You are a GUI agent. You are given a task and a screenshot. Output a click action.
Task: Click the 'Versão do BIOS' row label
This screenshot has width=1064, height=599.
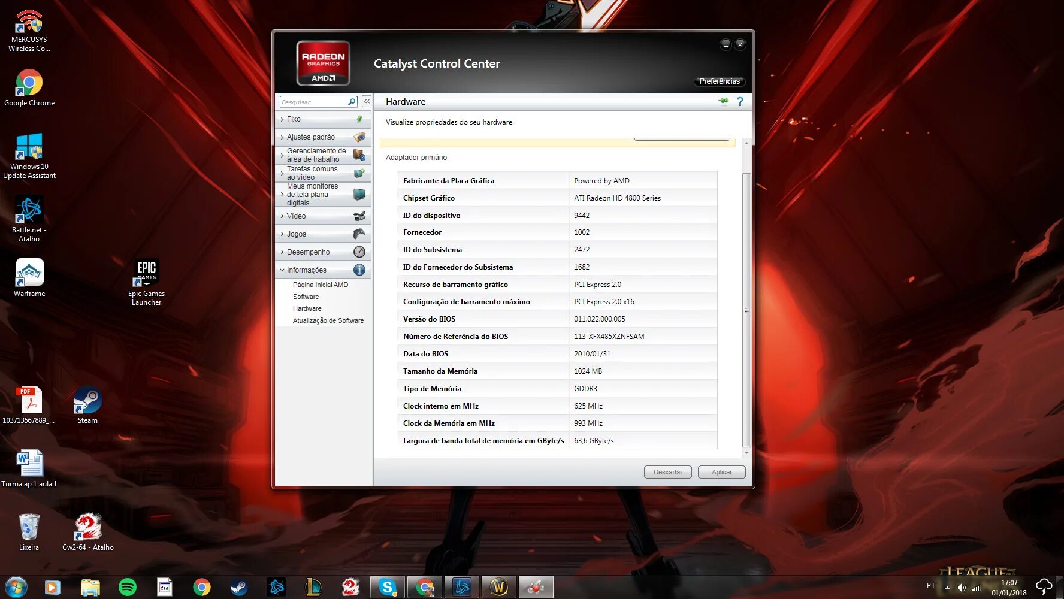[x=429, y=319]
